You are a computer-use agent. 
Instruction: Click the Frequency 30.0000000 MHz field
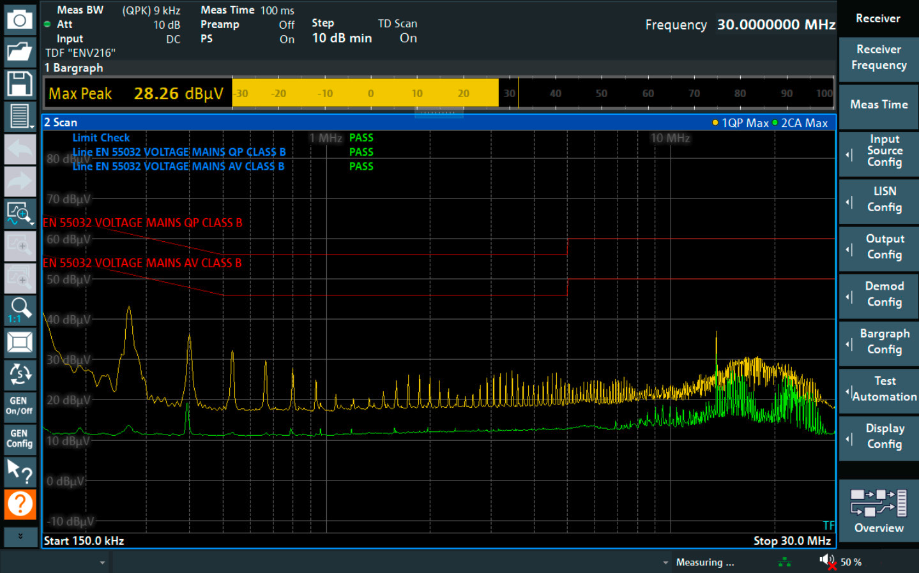775,25
